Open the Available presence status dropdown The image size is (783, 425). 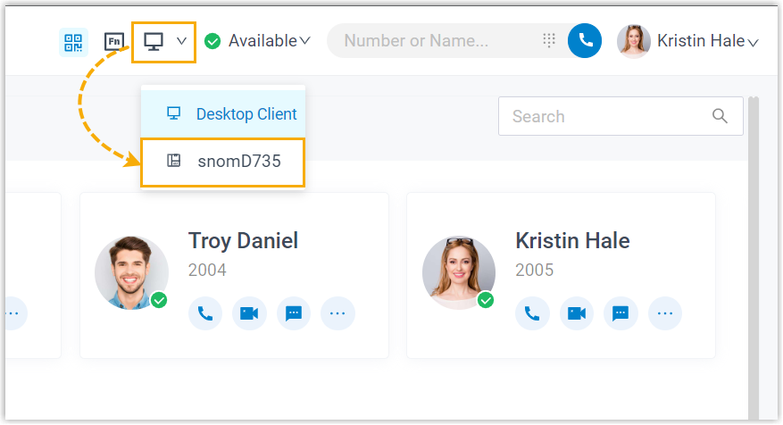tap(269, 41)
